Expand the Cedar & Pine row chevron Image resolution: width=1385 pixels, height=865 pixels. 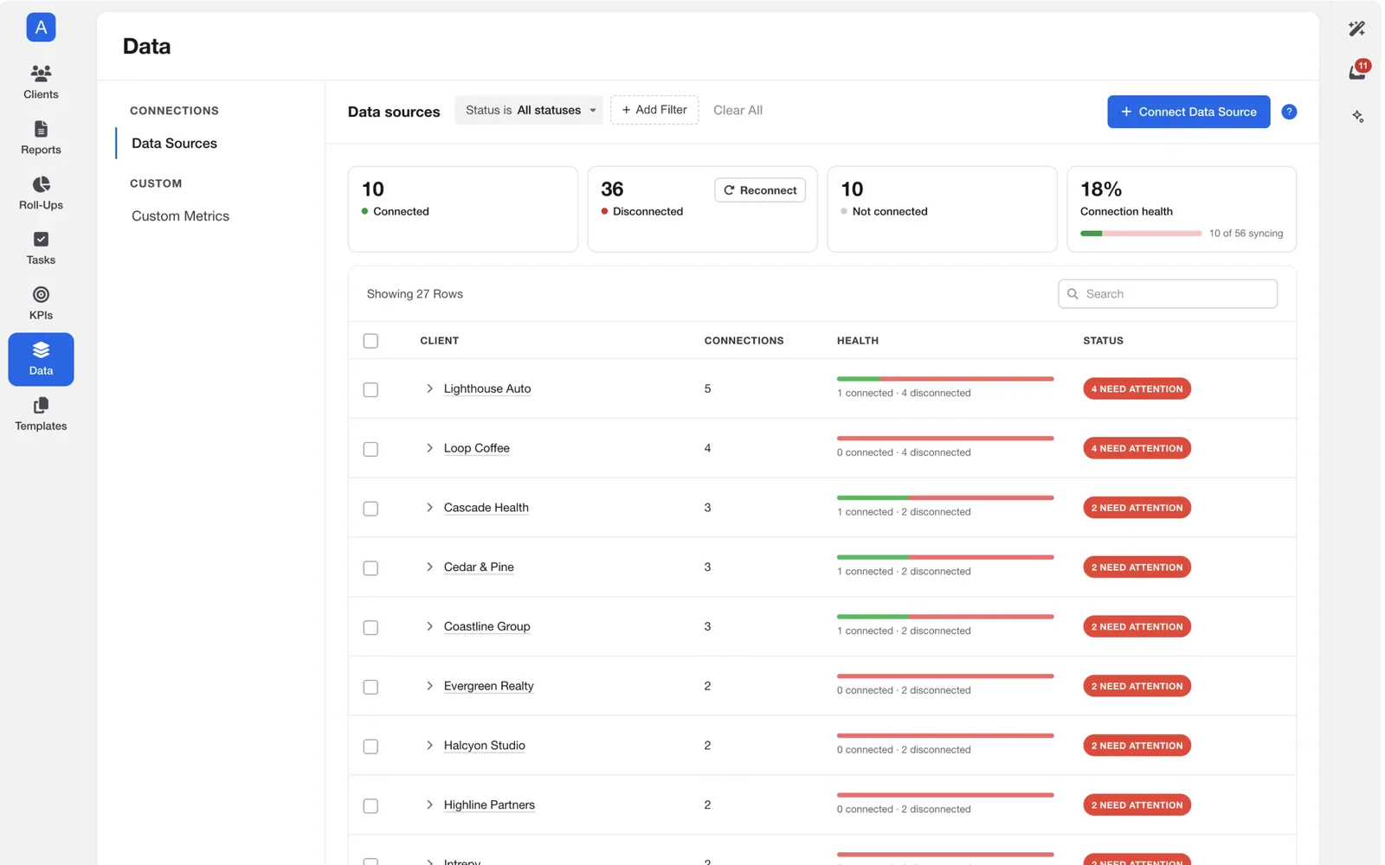429,567
